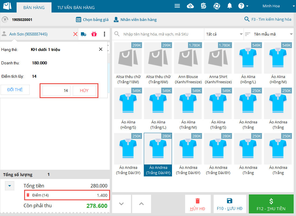Select Alisa thêu chữ (Trắng/18M) product

point(128,64)
